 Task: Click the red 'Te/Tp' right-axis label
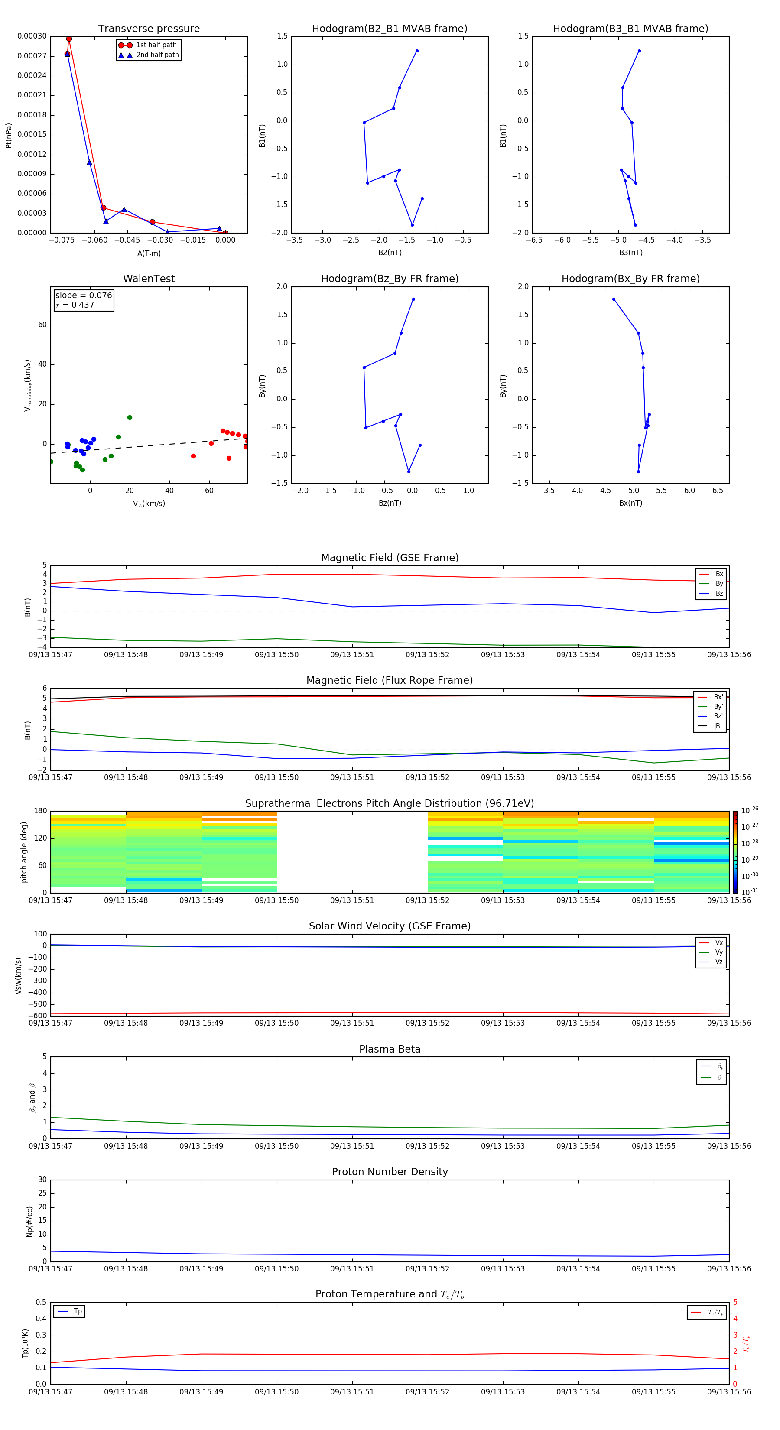coord(746,1343)
